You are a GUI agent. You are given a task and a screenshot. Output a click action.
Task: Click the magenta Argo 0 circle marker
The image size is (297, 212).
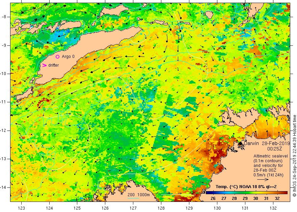[58, 57]
